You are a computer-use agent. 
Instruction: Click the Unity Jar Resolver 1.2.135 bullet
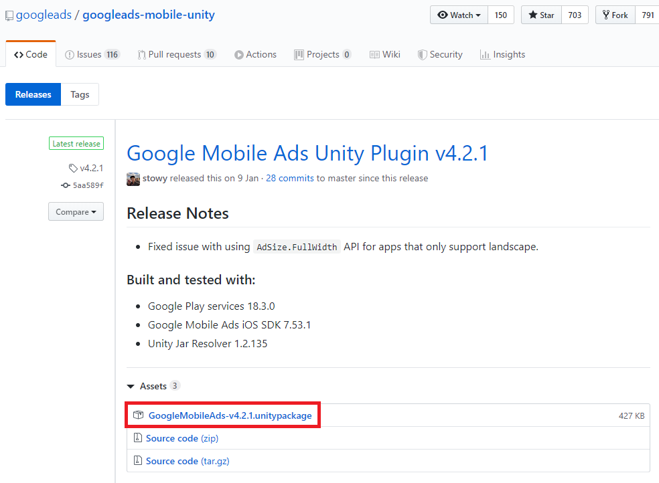(x=208, y=344)
